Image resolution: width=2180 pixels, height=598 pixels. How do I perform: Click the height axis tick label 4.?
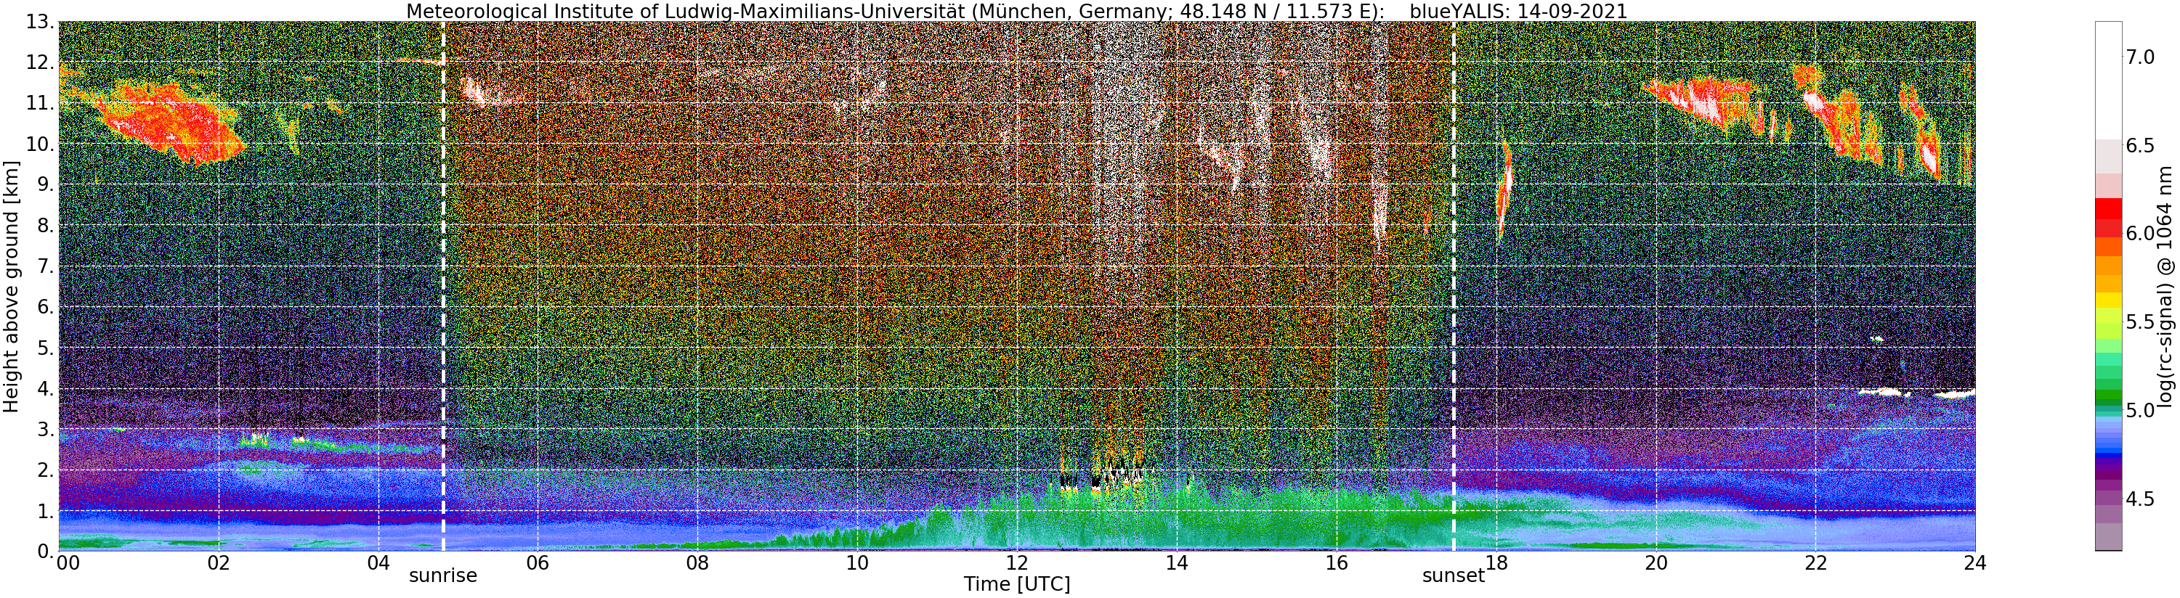tap(46, 388)
